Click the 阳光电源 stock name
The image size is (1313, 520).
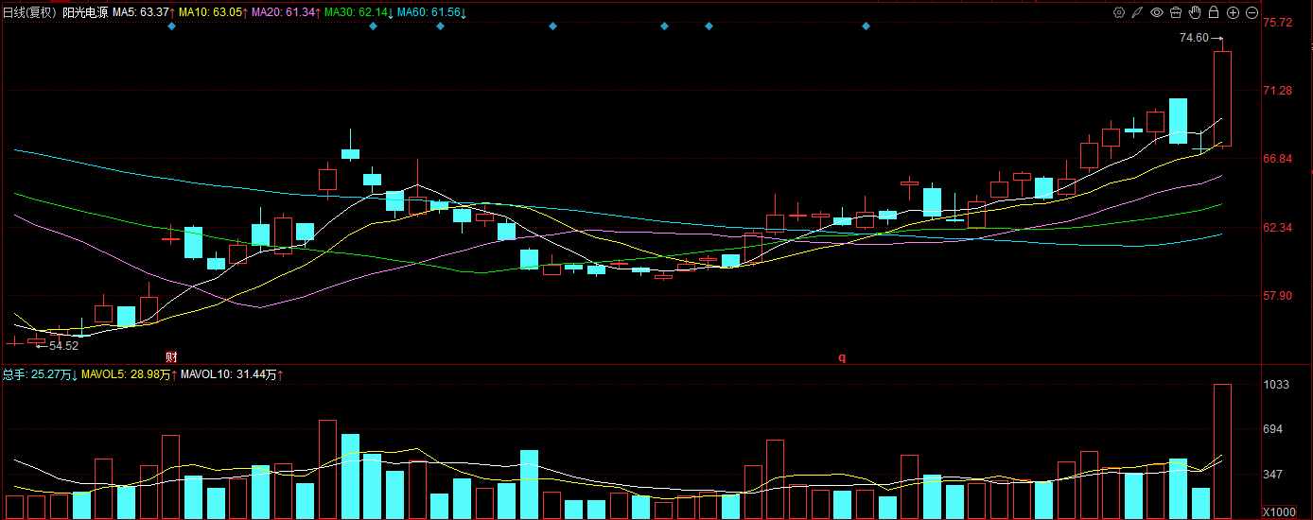(85, 12)
